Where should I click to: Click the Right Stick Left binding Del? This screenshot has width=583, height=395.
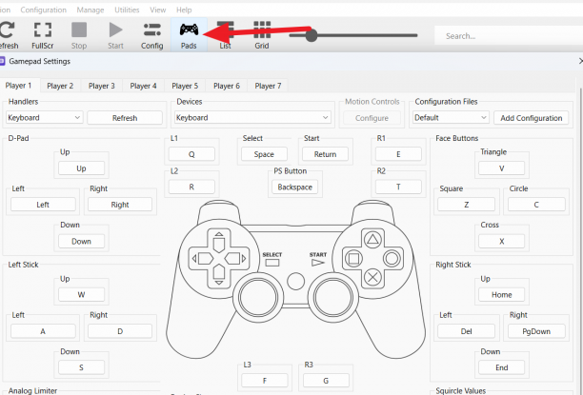(x=466, y=331)
